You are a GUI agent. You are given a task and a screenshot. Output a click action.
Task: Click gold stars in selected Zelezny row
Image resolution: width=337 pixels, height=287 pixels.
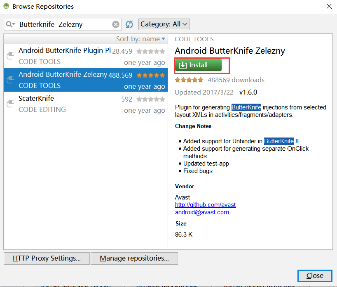151,76
